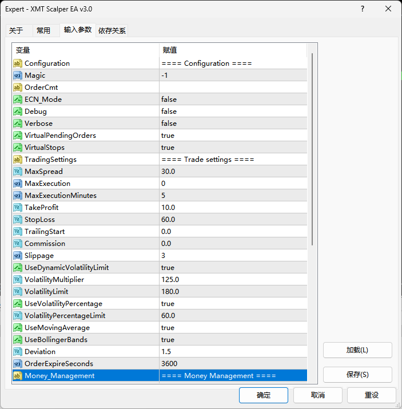Click the double icon beside VolatilityMultiplier
402x409 pixels.
coord(18,280)
